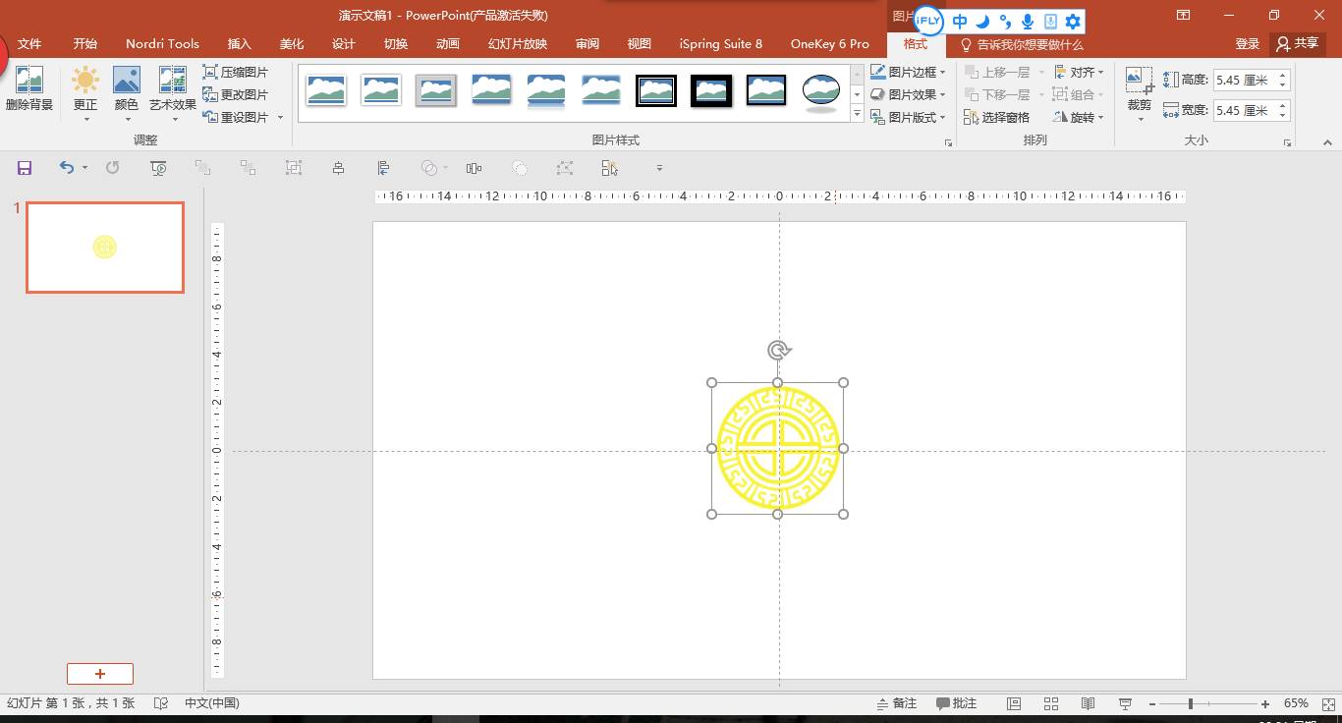
Task: Switch to Slide Sorter view icon
Action: pyautogui.click(x=1051, y=703)
